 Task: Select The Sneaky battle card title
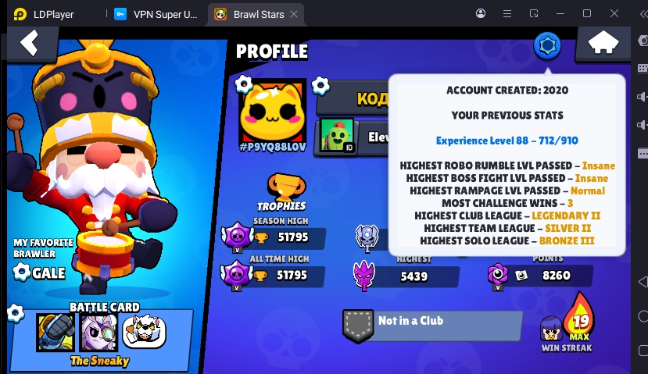[x=99, y=361]
